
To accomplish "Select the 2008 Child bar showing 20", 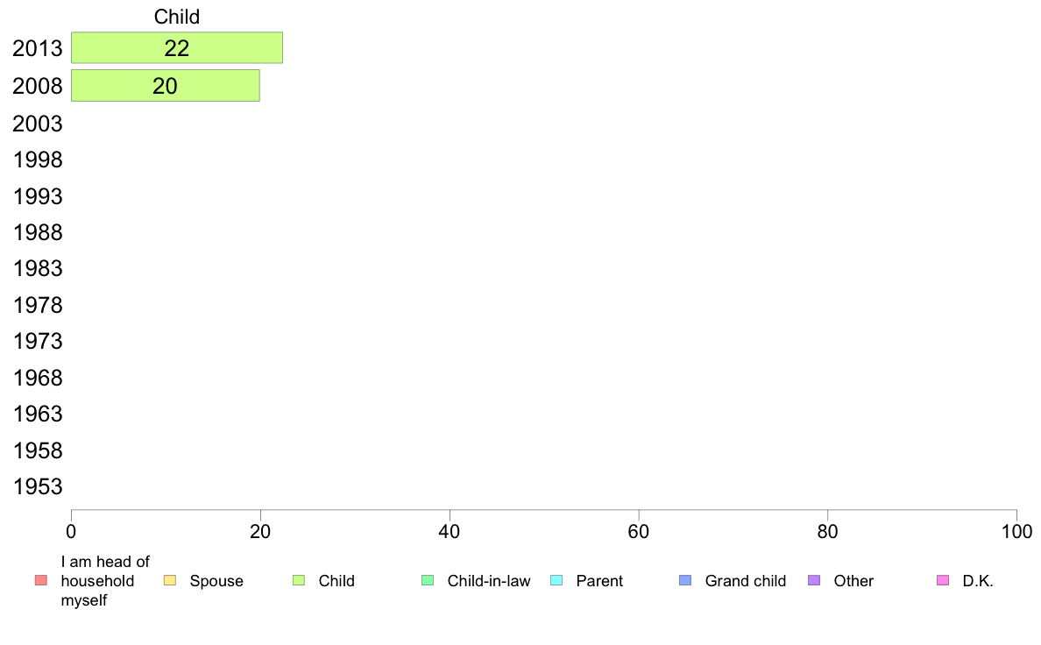I will [165, 86].
